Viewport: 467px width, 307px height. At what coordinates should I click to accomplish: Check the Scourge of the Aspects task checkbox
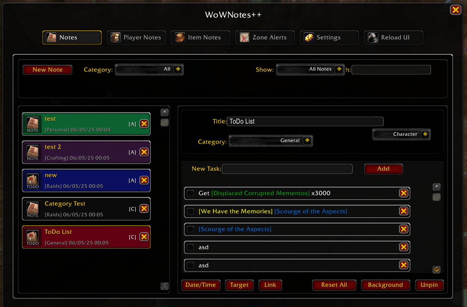click(190, 229)
